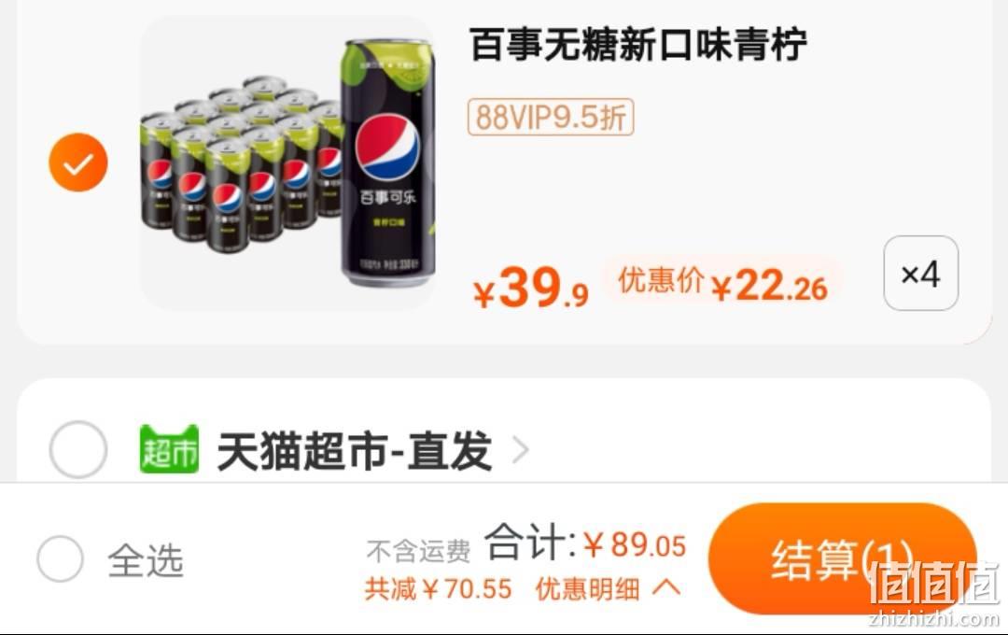Tap the 合计 ¥89.05 total amount
1008x635 pixels.
[585, 543]
